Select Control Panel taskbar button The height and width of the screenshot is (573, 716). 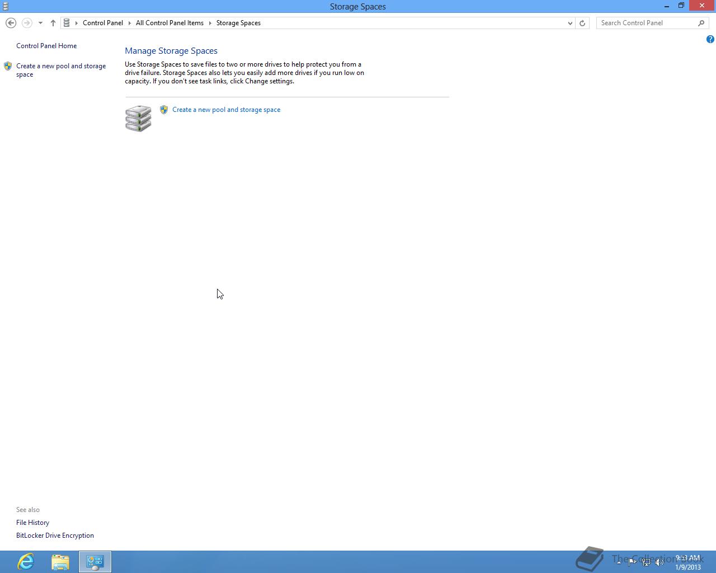(x=95, y=562)
